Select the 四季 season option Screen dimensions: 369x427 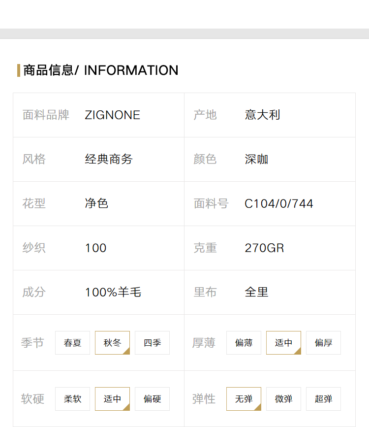[x=152, y=343]
